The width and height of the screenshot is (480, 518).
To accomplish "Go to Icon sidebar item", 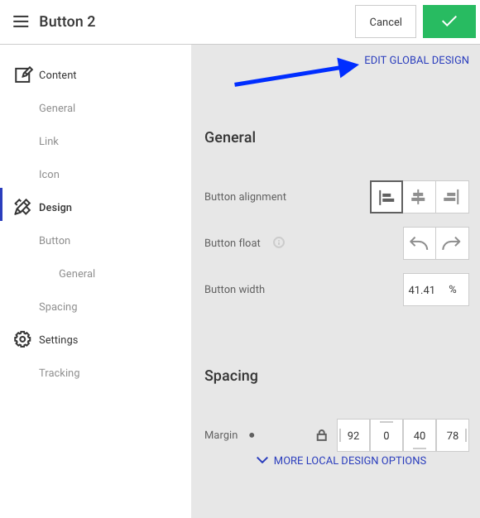I will pos(49,174).
